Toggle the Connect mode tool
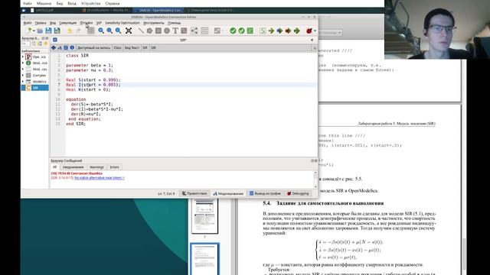 194,31
